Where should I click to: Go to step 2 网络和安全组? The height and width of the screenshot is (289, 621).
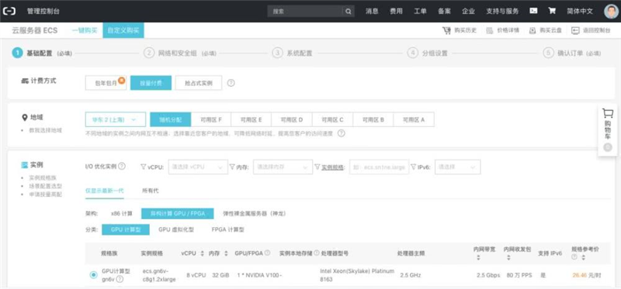[x=180, y=53]
